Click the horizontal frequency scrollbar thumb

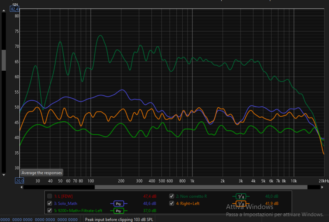(201, 187)
